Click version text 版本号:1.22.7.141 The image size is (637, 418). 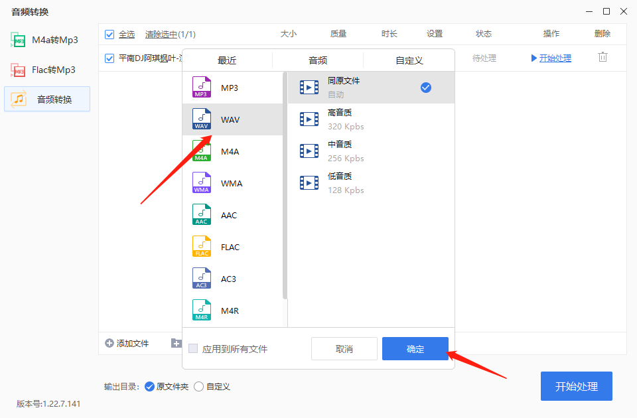tap(48, 404)
